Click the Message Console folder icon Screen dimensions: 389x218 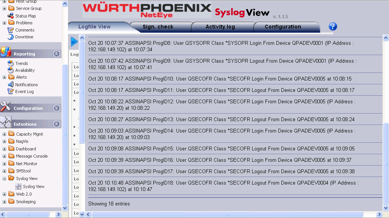point(11,156)
